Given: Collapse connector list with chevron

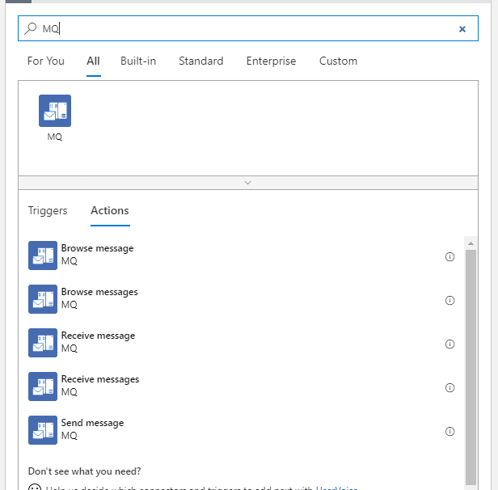Looking at the screenshot, I should point(247,183).
